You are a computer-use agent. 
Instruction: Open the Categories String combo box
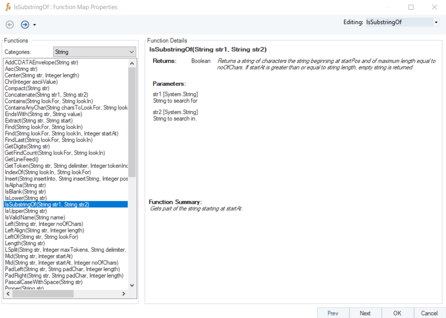tap(95, 52)
